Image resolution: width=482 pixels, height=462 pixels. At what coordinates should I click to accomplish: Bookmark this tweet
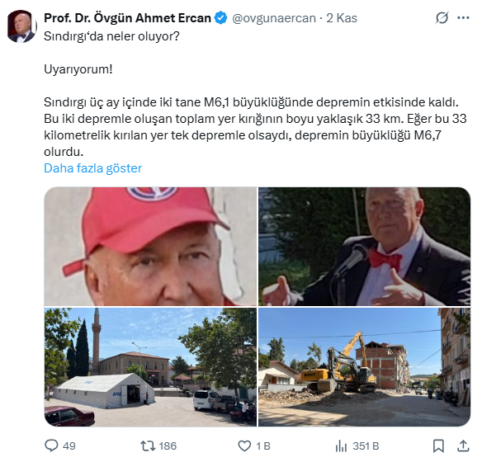coord(438,445)
